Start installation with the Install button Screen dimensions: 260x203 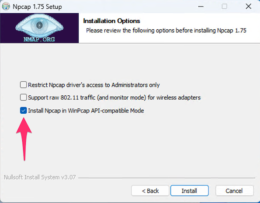189,191
